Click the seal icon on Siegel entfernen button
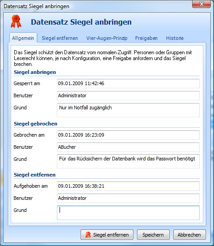The height and width of the screenshot is (246, 214). coord(88,235)
